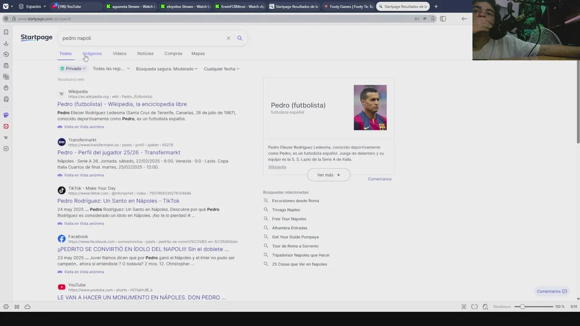Open the Mastodon web panel in sidebar

(x=6, y=115)
